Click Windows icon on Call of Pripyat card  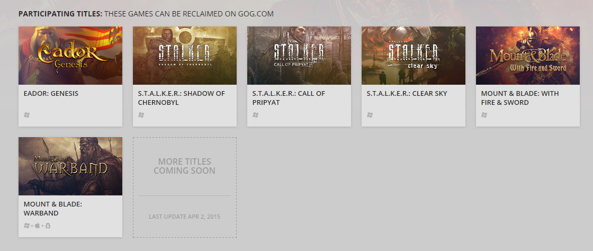point(255,114)
